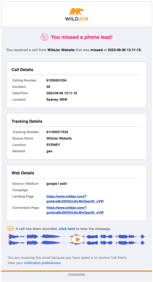Click the "Sydney, NSW" location value
153x282 pixels.
57,100
